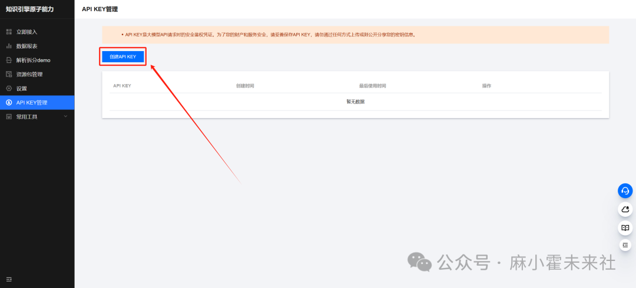Click the 立即接入 grid icon
Image resolution: width=636 pixels, height=288 pixels.
[9, 32]
